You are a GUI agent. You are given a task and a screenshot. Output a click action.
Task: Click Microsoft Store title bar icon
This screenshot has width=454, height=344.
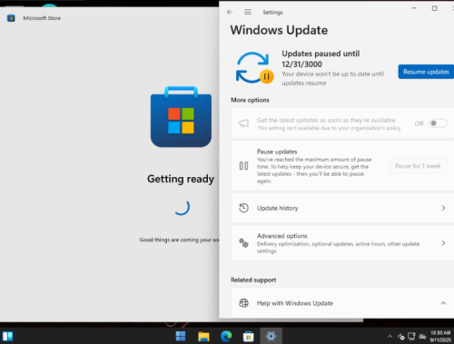[x=11, y=18]
